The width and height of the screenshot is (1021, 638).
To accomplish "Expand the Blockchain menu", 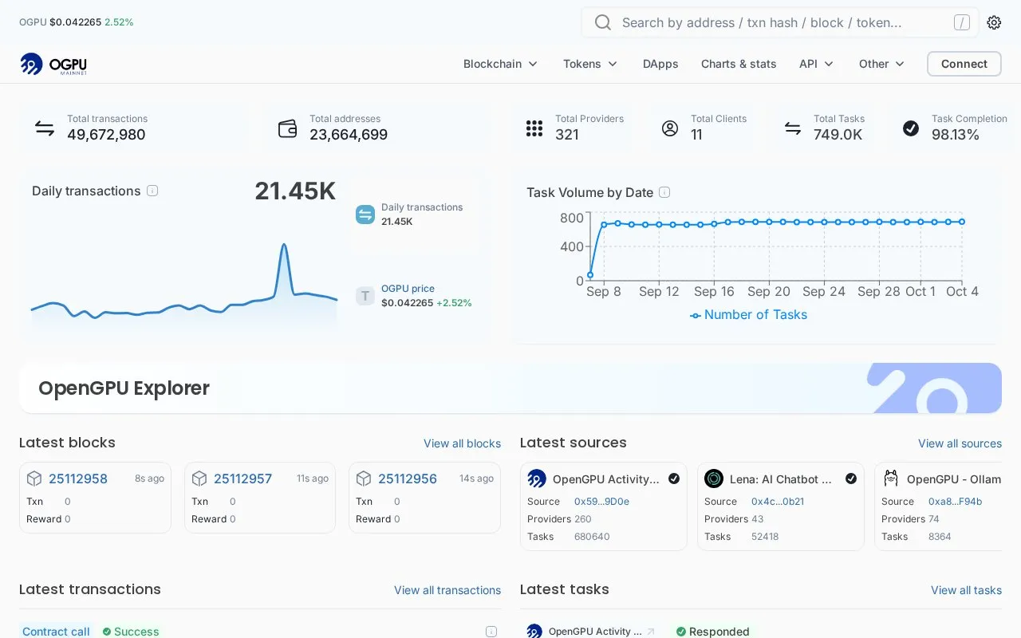I will [x=500, y=64].
